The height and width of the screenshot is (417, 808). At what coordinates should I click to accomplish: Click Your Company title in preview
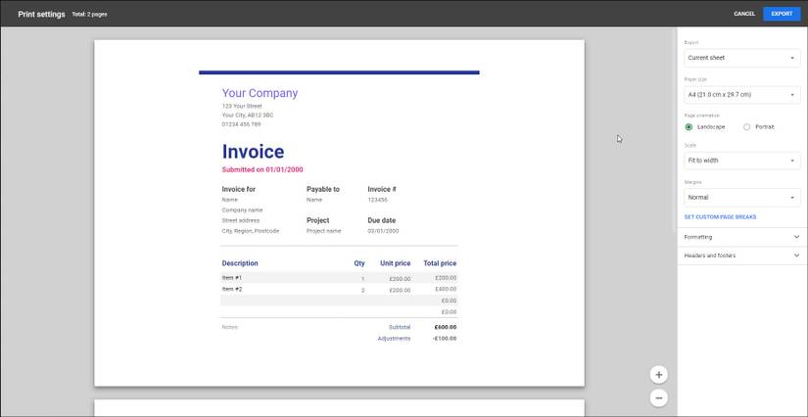(260, 93)
